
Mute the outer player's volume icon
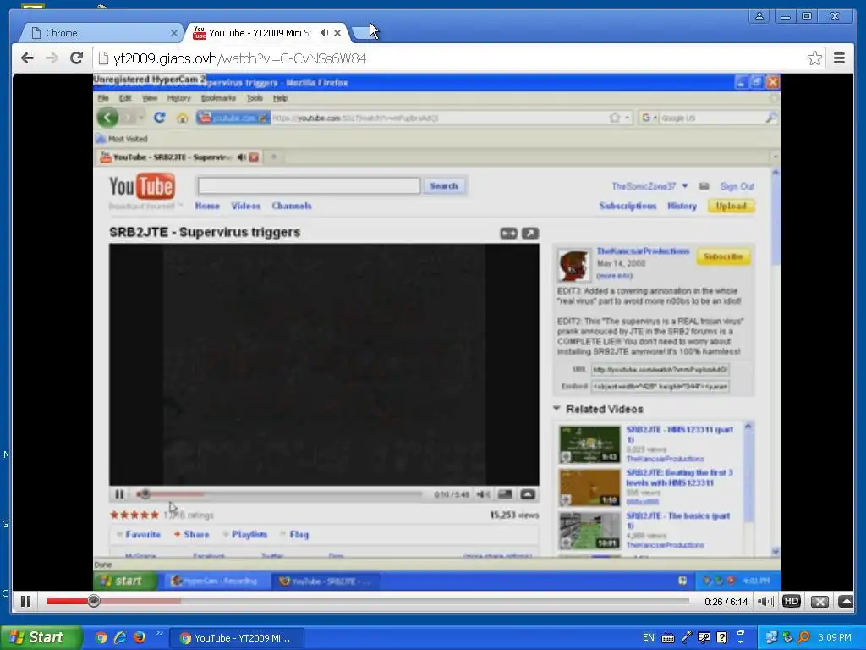tap(765, 602)
